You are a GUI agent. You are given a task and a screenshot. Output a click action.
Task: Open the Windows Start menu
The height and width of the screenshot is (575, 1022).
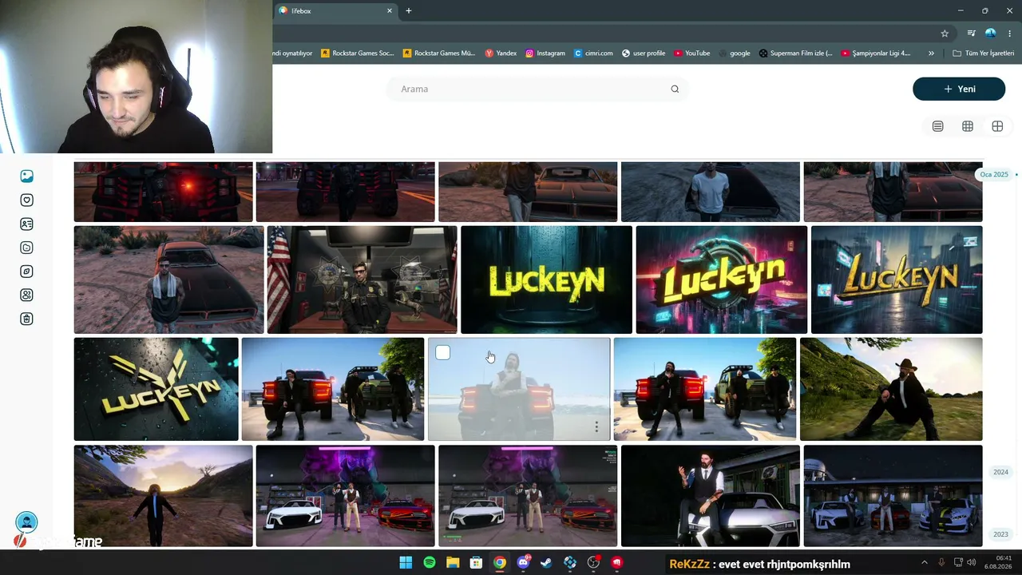click(406, 563)
